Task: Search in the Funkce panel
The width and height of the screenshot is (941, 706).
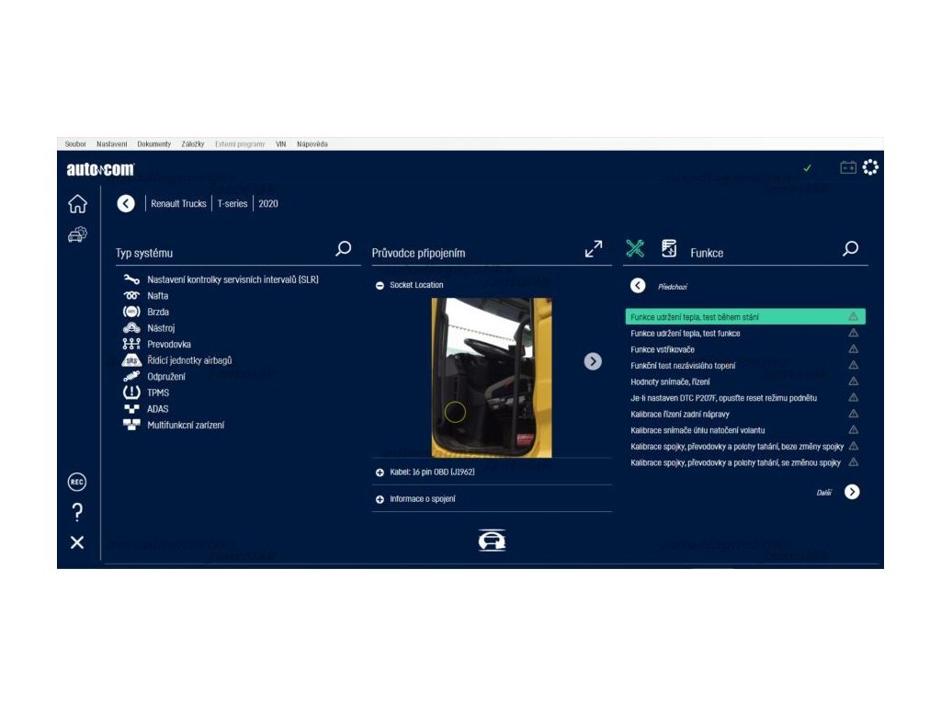Action: [850, 248]
